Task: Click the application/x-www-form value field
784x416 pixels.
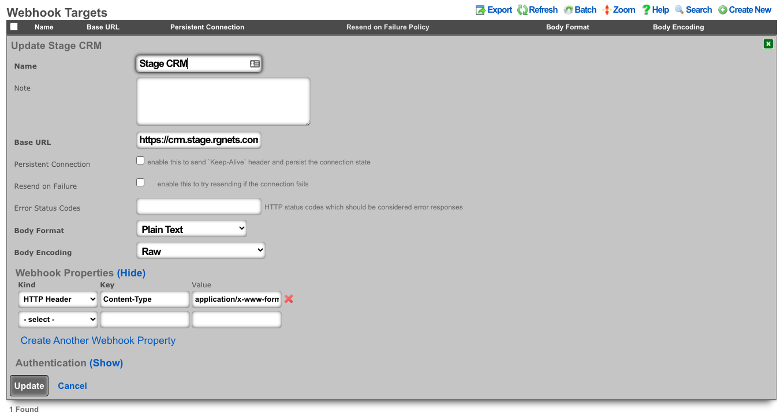Action: tap(237, 299)
